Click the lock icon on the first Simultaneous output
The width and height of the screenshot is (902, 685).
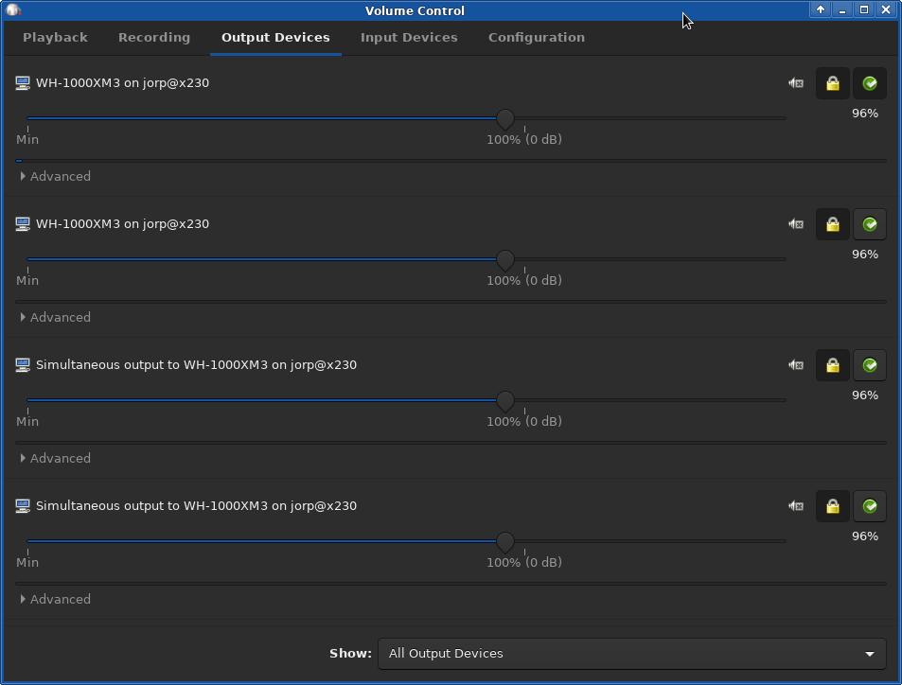[x=832, y=365]
